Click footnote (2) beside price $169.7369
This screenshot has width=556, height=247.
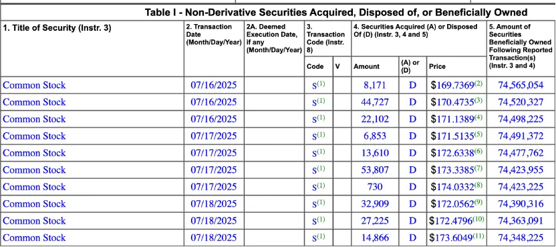478,83
